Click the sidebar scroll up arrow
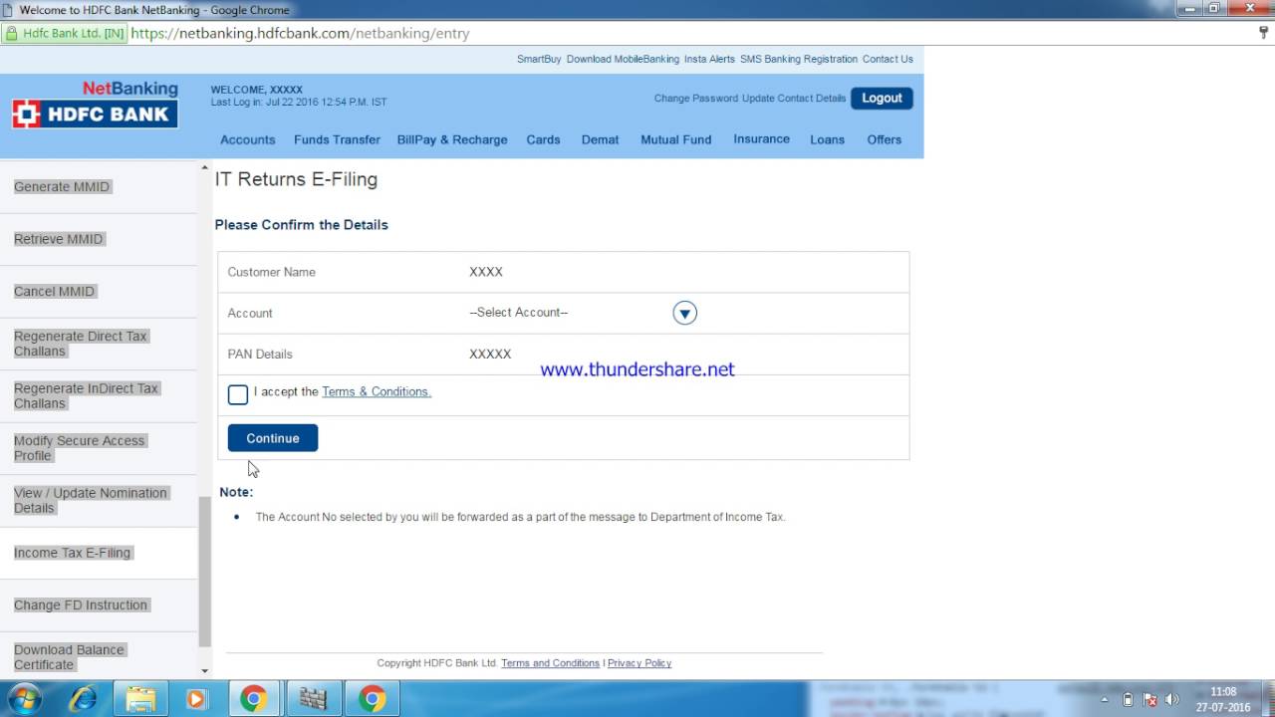Viewport: 1275px width, 717px height. [205, 168]
